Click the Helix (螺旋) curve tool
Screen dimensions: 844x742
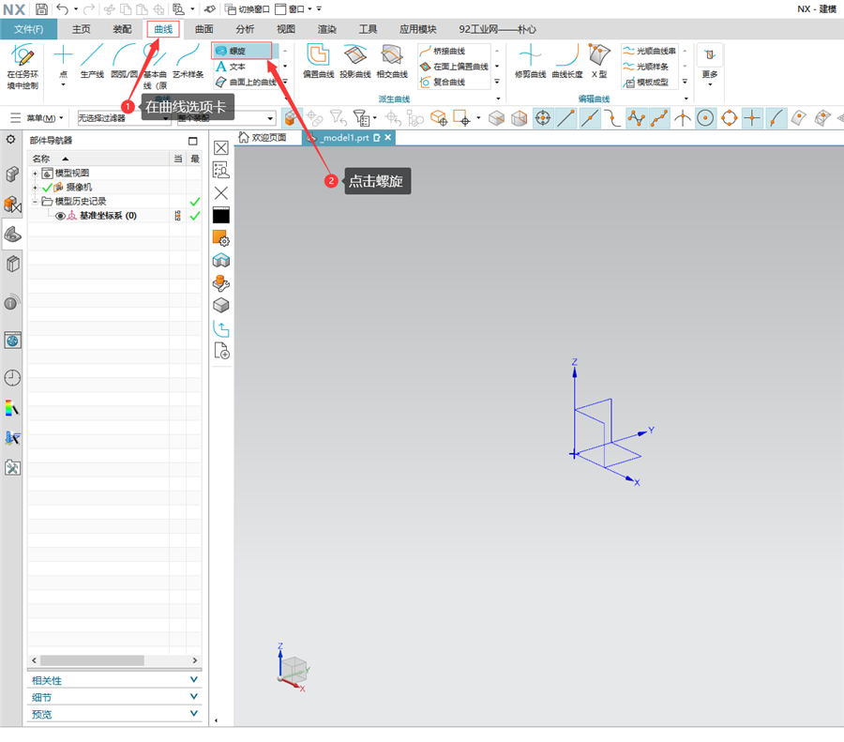[246, 51]
